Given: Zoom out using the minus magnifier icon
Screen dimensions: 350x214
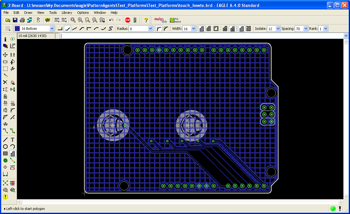Looking at the screenshot, I should tap(87, 20).
